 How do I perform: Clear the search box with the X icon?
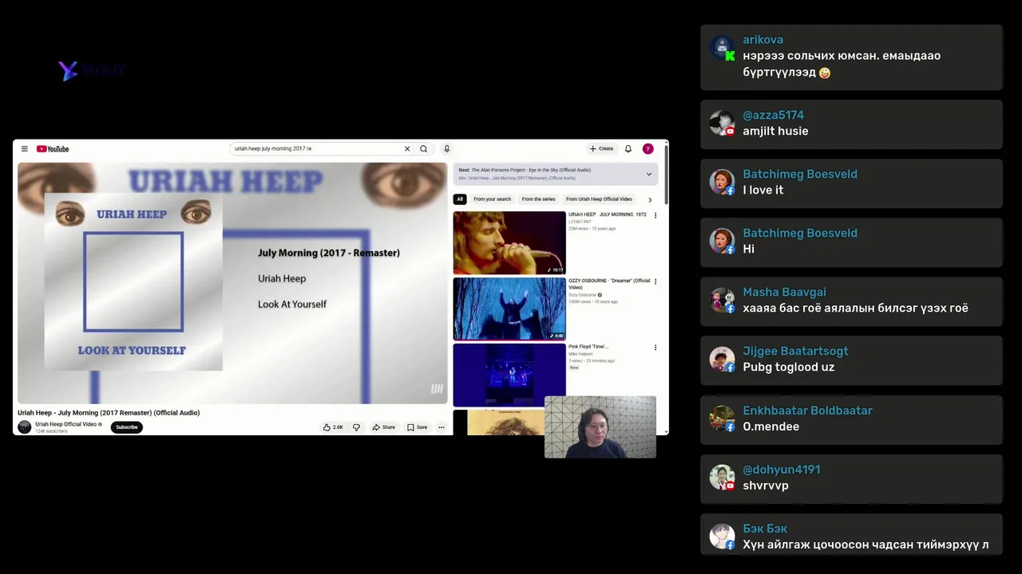click(406, 149)
